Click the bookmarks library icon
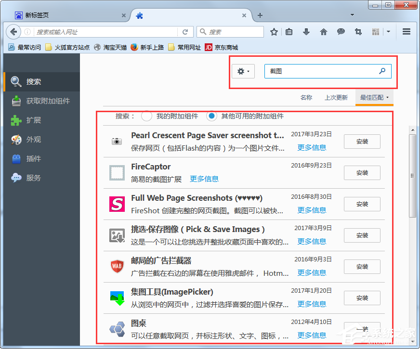The image size is (420, 349). coord(289,31)
